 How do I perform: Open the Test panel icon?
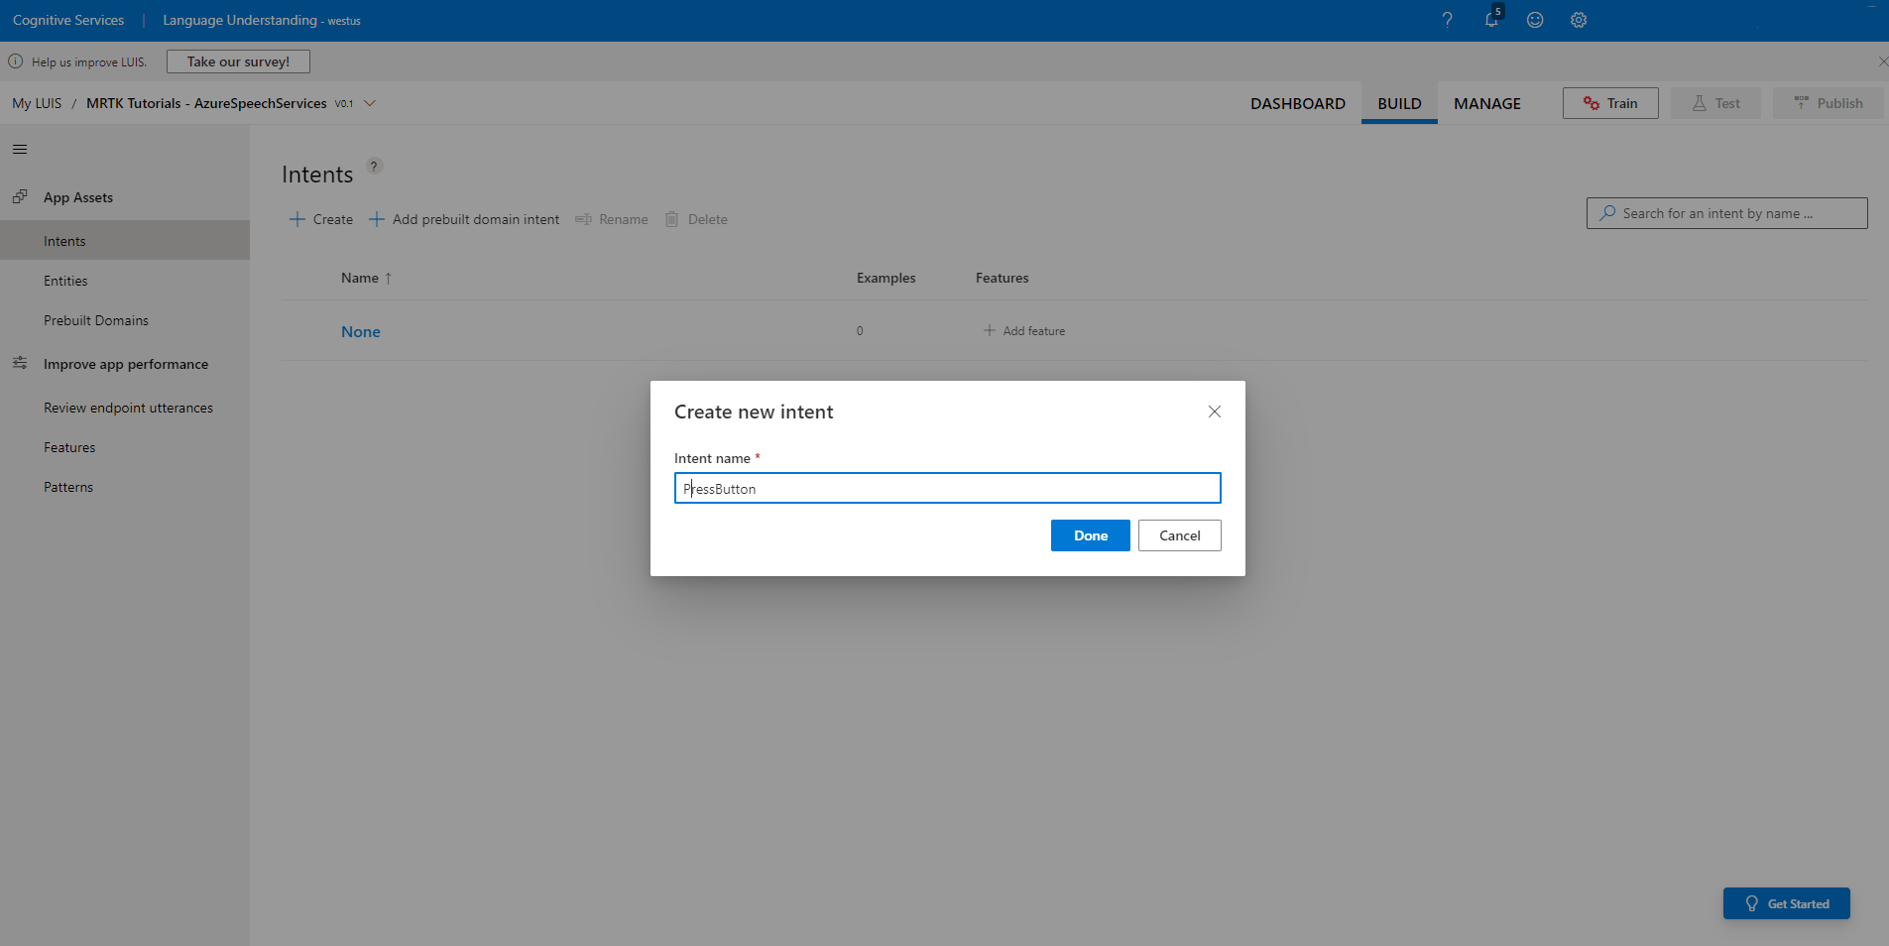coord(1698,103)
